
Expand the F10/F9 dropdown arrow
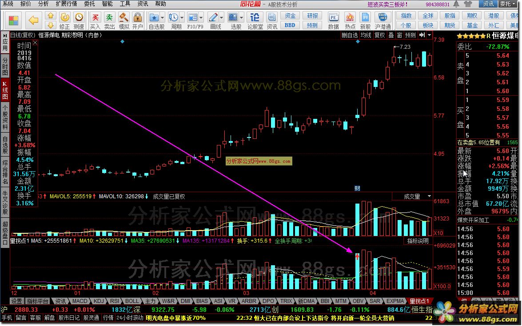pyautogui.click(x=201, y=17)
